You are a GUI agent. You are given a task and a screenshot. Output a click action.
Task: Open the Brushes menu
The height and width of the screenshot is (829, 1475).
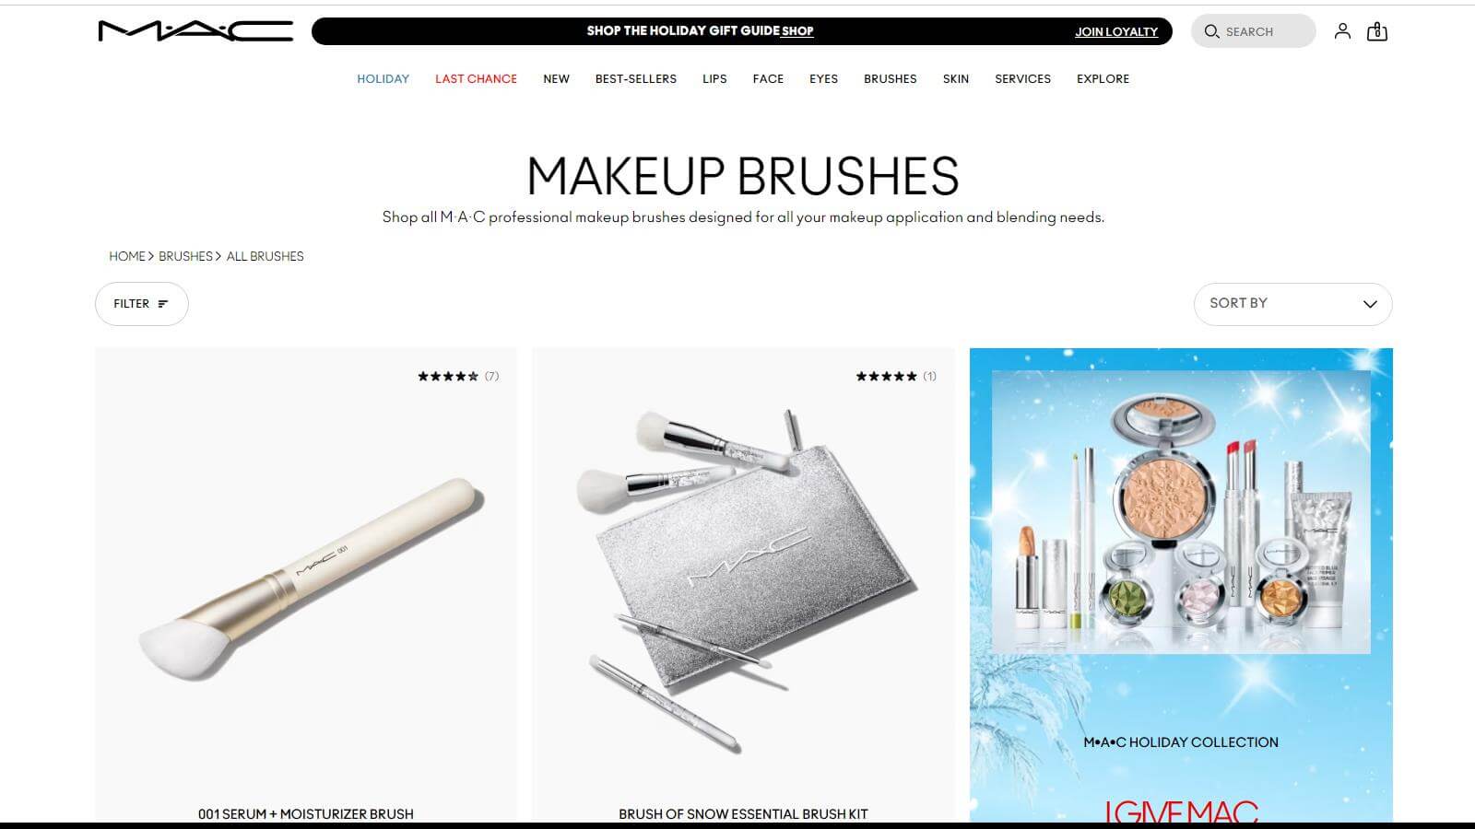(890, 79)
